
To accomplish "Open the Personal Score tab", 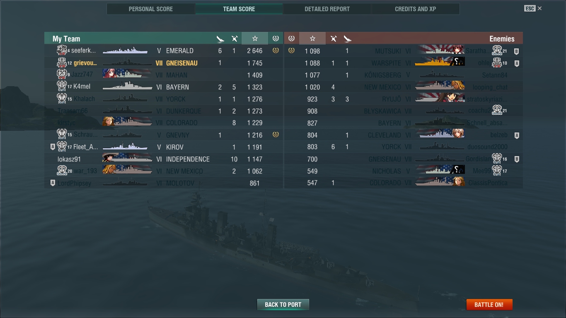I will [x=151, y=9].
